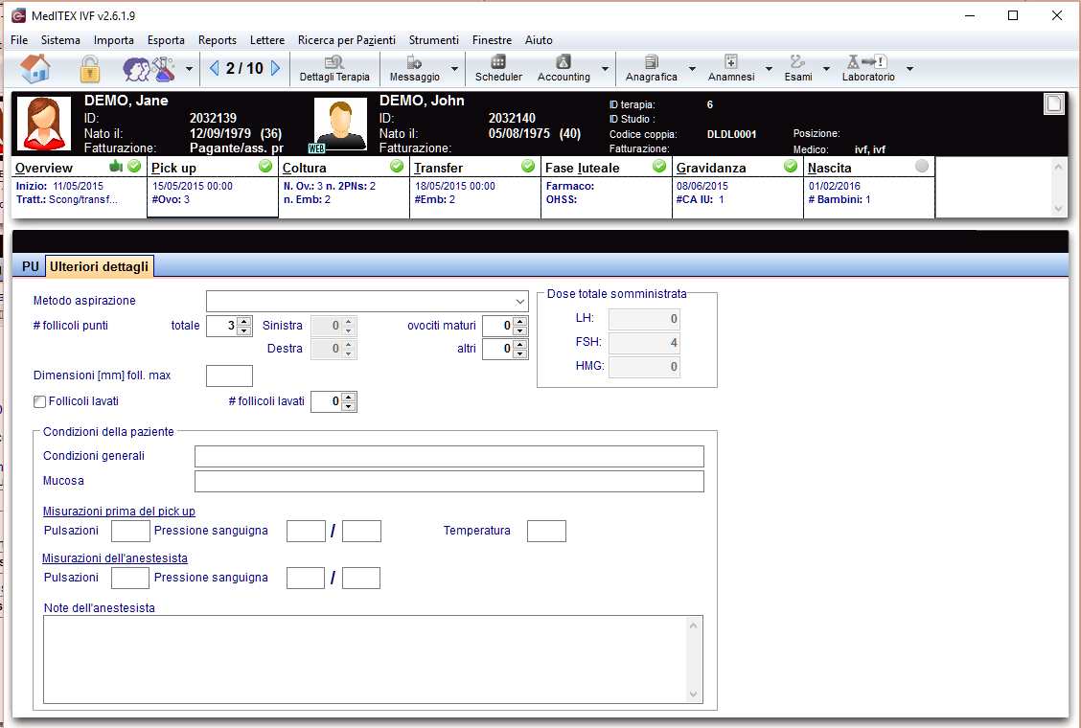The image size is (1081, 728).
Task: Click the Dimensioni foll. max field
Action: click(230, 375)
